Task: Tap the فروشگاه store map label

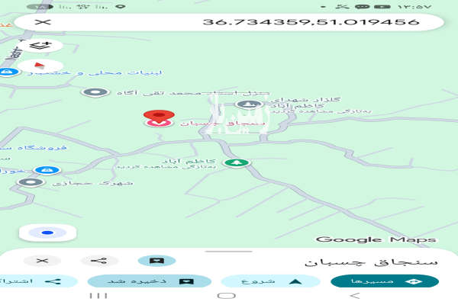Action: (x=33, y=148)
